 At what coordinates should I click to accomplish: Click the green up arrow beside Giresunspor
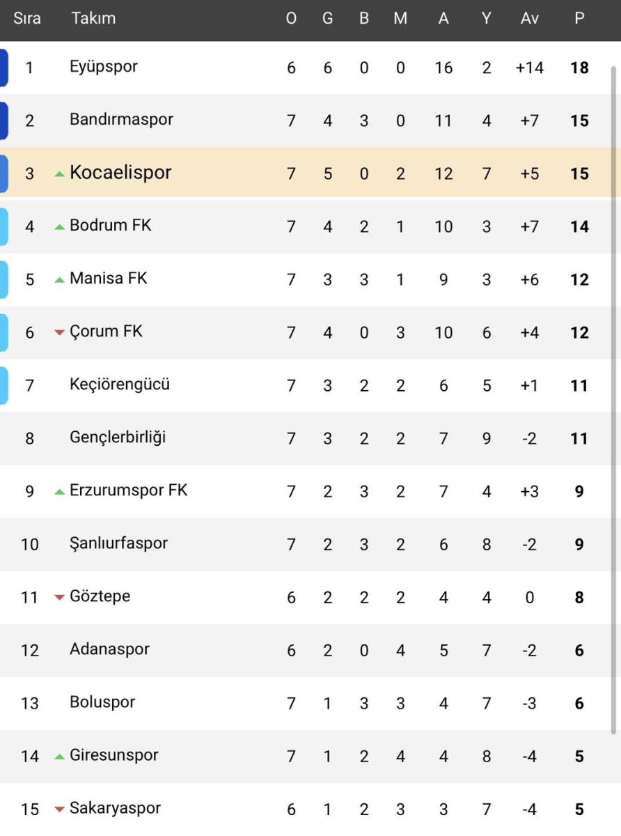[59, 756]
